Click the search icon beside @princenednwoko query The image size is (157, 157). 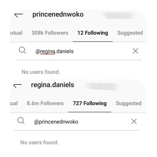21,121
